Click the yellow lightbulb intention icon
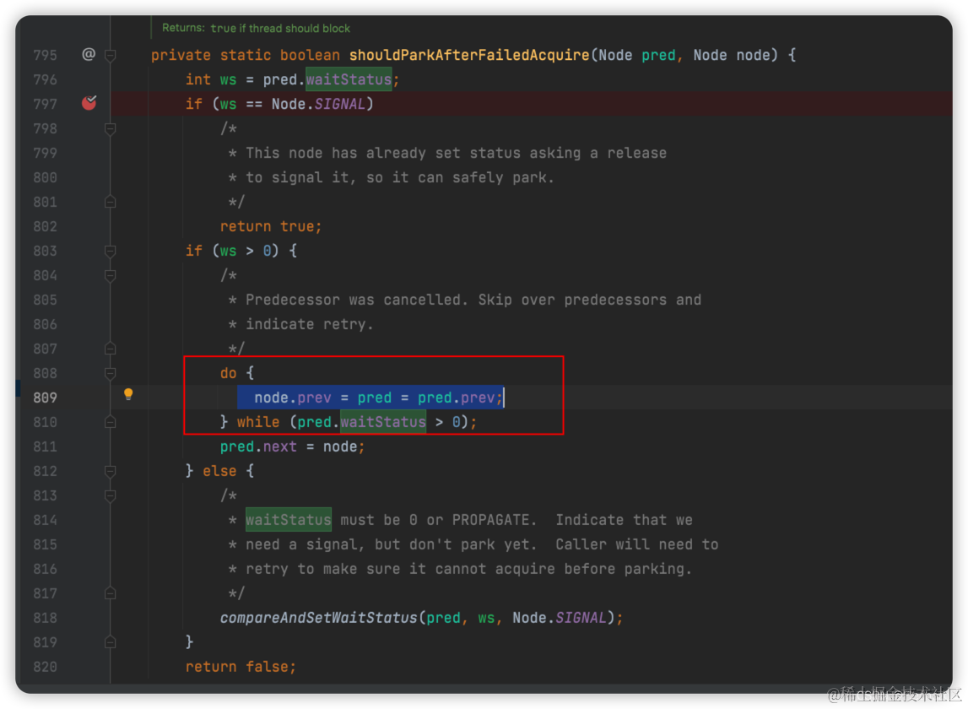The height and width of the screenshot is (709, 968). point(127,395)
